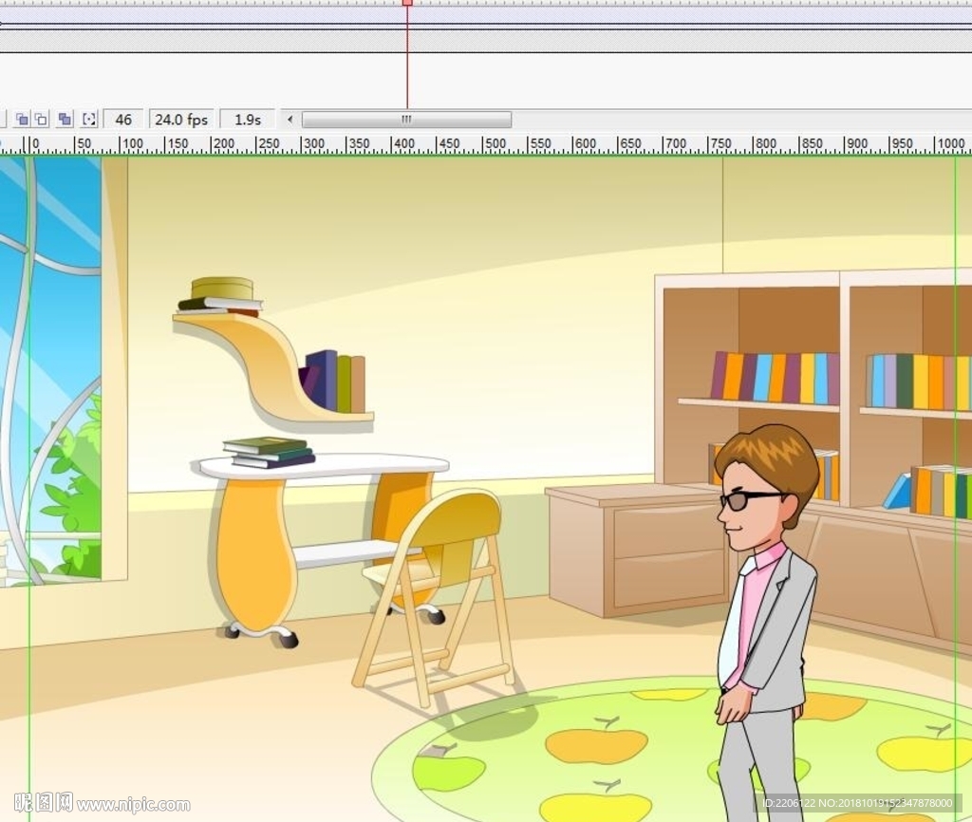Viewport: 972px width, 822px height.
Task: Select the businessman character on stage
Action: pos(765,623)
